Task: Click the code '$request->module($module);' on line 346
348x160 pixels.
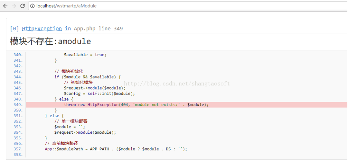Action: [x=95, y=88]
